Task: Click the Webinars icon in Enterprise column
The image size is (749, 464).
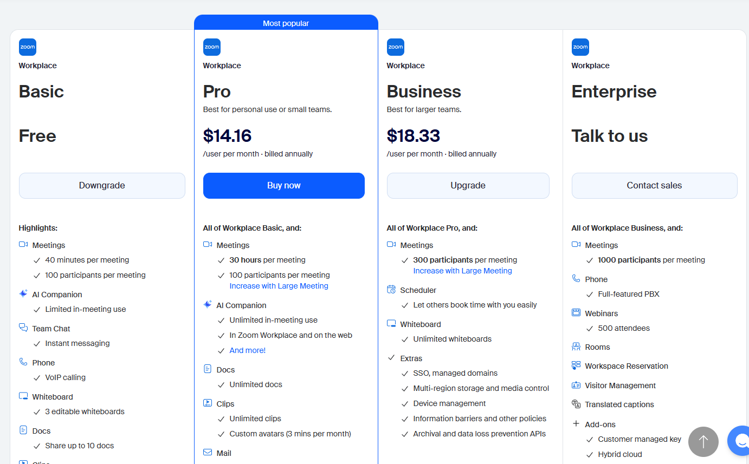Action: point(576,313)
